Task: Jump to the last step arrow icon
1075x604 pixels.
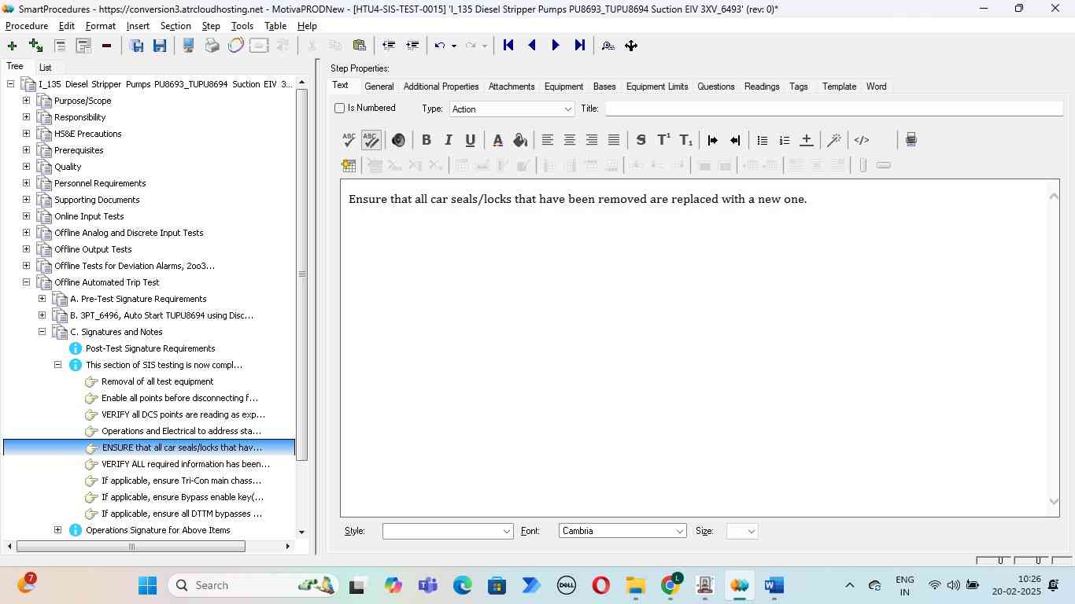Action: click(580, 46)
